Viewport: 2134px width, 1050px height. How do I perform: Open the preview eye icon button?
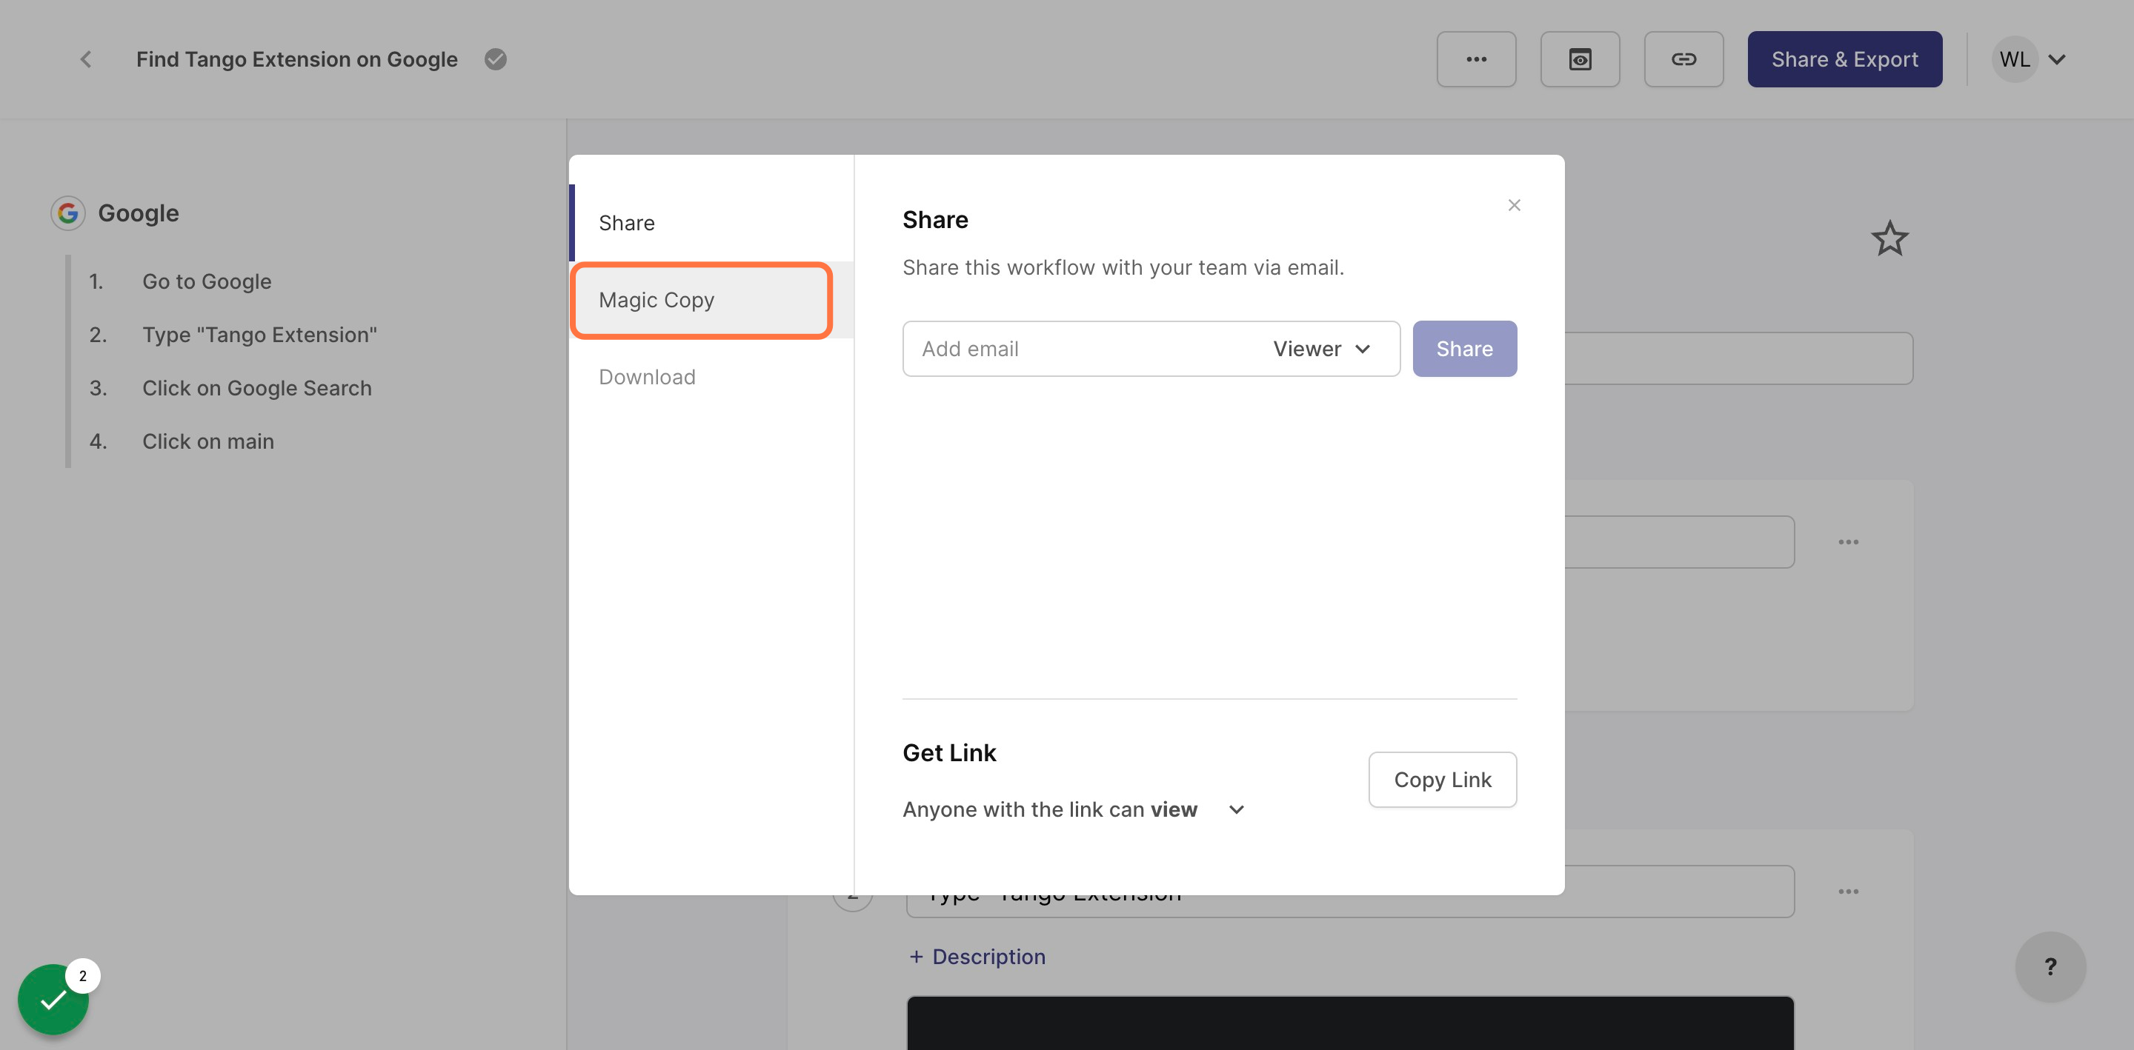click(1580, 58)
